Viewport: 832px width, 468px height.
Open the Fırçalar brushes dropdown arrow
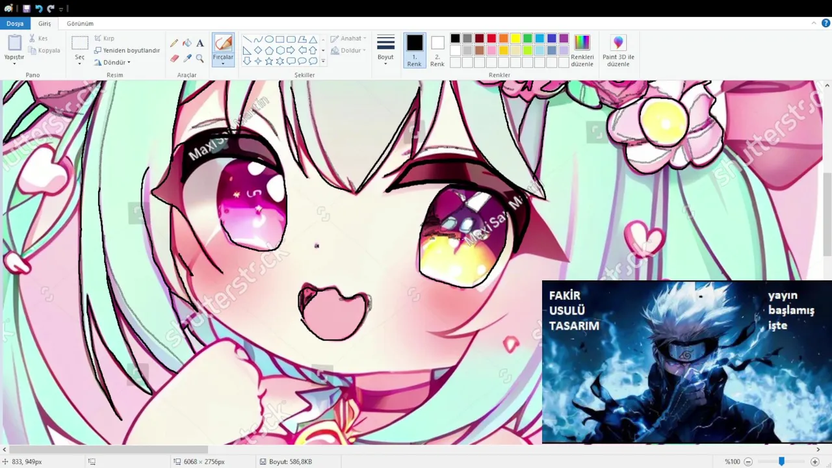223,64
